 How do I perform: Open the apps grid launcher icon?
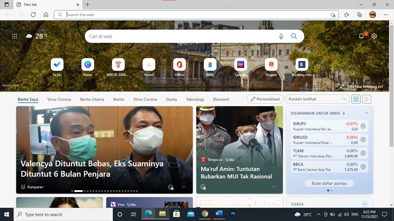[x=15, y=36]
